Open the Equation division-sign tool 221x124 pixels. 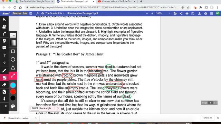pyautogui.click(x=4, y=63)
